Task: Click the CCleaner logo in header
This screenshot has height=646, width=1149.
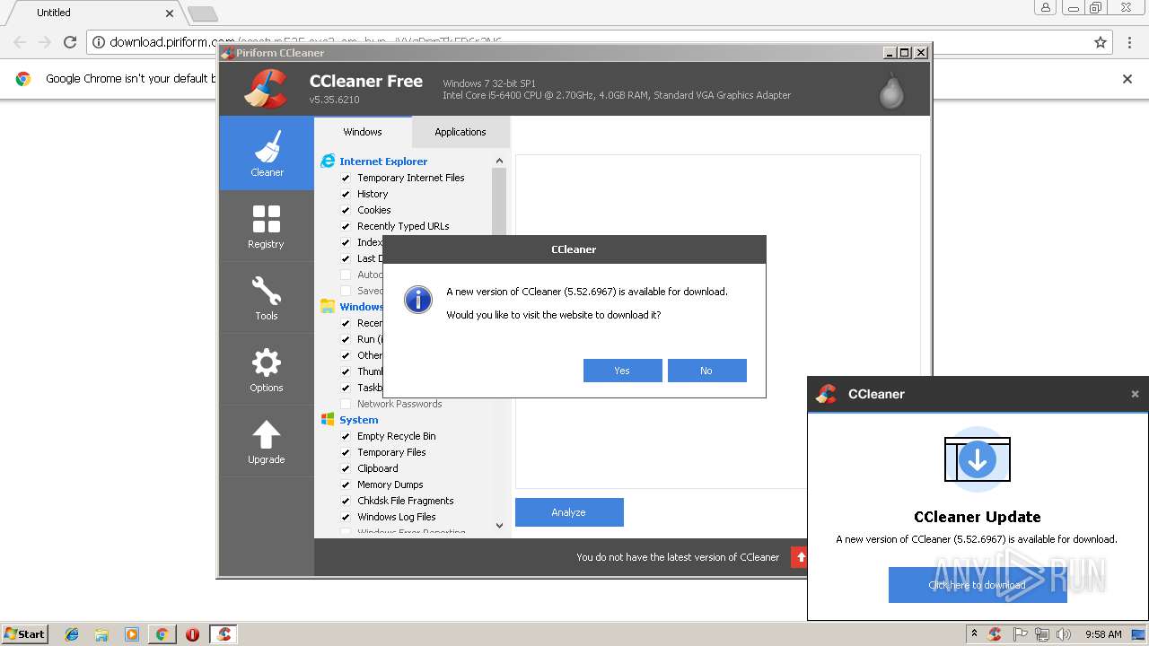Action: (266, 88)
